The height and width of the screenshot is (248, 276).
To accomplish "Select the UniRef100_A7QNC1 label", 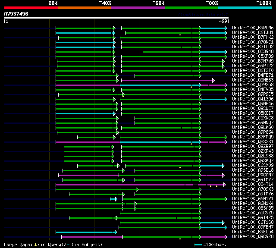I will 253,42.
